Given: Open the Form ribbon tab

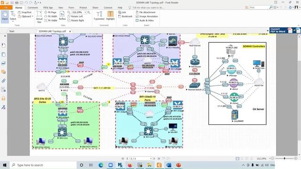Looking at the screenshot, I should click(x=71, y=8).
